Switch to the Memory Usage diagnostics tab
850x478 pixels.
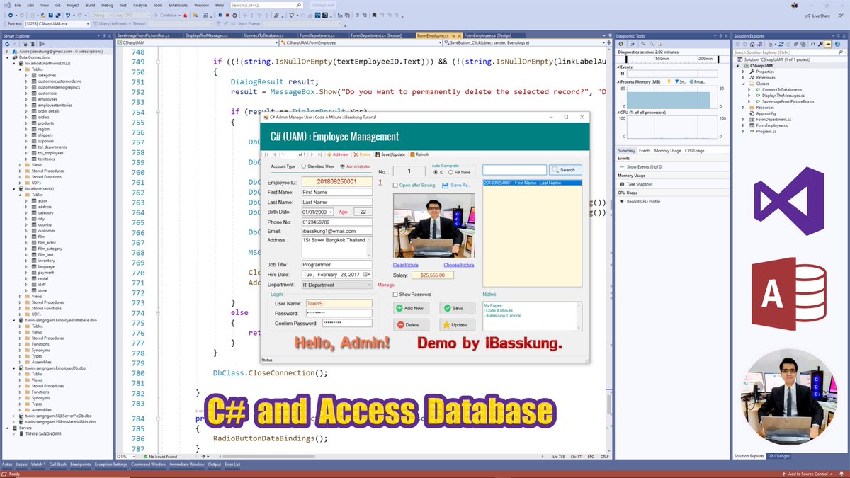click(x=667, y=150)
